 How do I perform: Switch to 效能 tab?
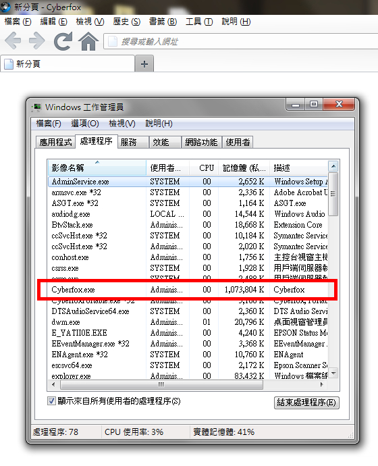coord(165,142)
